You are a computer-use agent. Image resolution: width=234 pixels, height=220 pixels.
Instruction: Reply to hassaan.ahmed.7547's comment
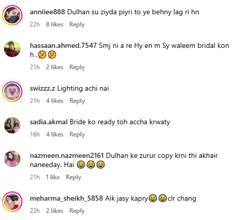coord(77,67)
